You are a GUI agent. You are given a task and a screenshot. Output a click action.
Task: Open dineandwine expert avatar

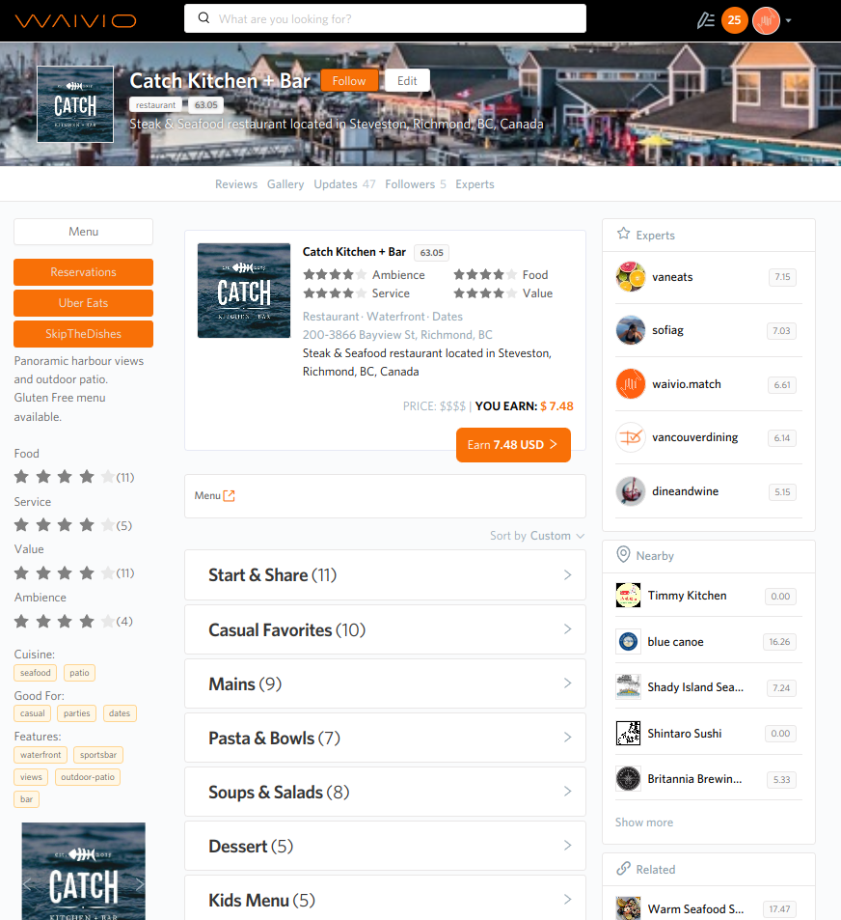[x=631, y=491]
